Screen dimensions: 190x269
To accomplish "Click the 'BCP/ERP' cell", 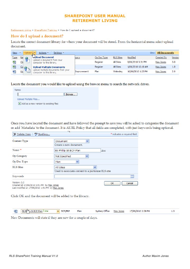I will (x=66, y=211).
